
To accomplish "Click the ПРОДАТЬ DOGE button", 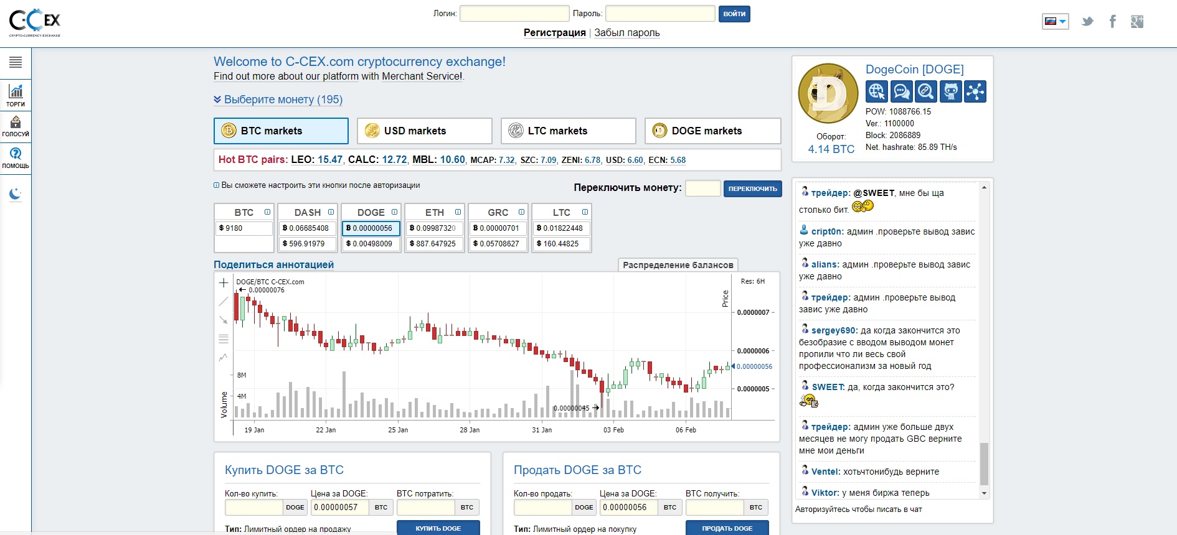I will point(727,528).
